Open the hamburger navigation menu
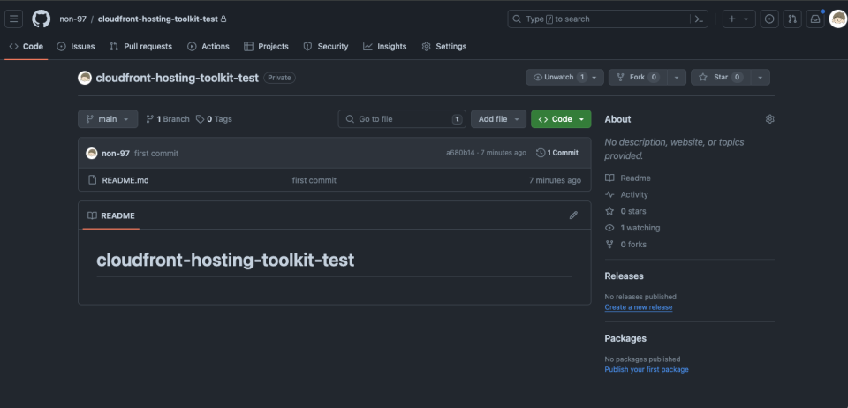848x408 pixels. click(x=13, y=19)
